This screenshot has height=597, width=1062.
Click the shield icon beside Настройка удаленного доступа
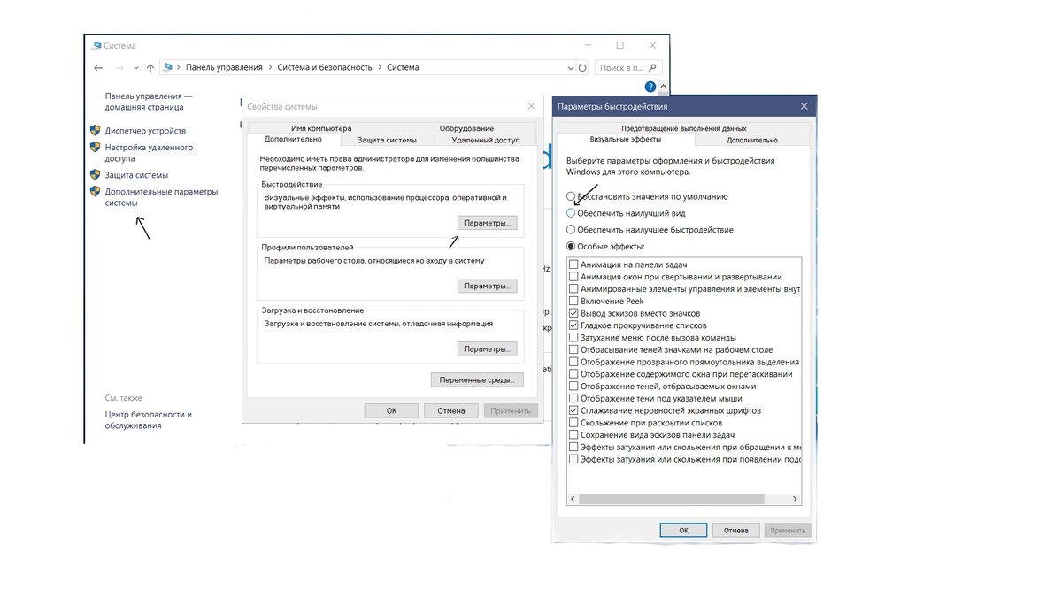pyautogui.click(x=96, y=148)
